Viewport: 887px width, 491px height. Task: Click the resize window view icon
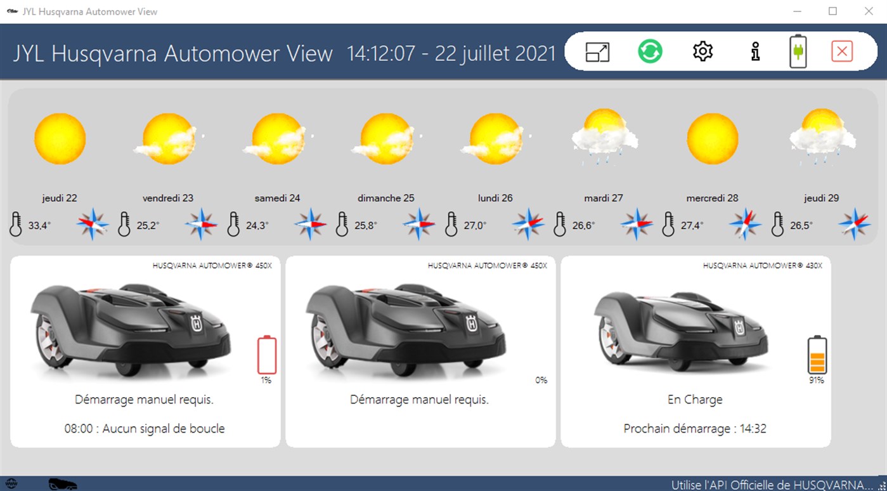pyautogui.click(x=597, y=51)
